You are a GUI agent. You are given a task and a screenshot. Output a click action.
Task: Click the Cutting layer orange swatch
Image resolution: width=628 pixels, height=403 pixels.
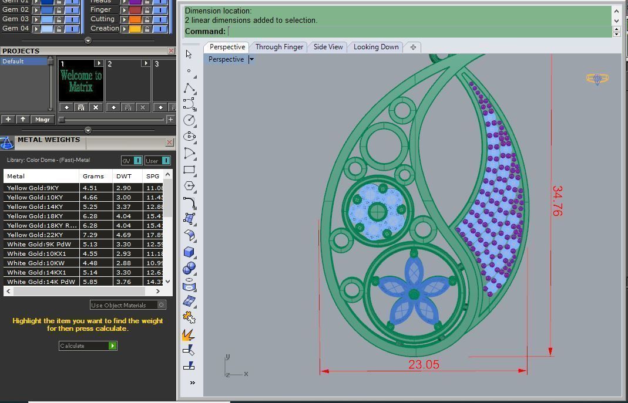point(135,19)
